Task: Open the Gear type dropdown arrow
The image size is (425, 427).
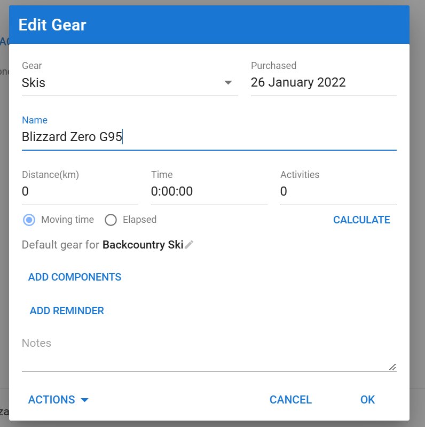Action: 228,82
